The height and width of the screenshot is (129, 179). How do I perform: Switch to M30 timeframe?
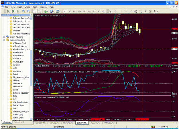80,11
